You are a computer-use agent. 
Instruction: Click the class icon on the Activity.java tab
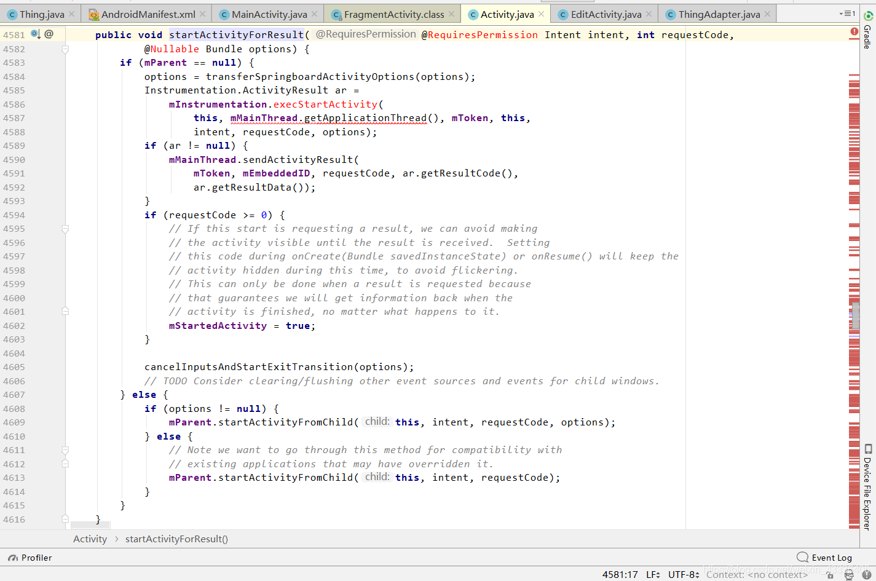click(473, 15)
